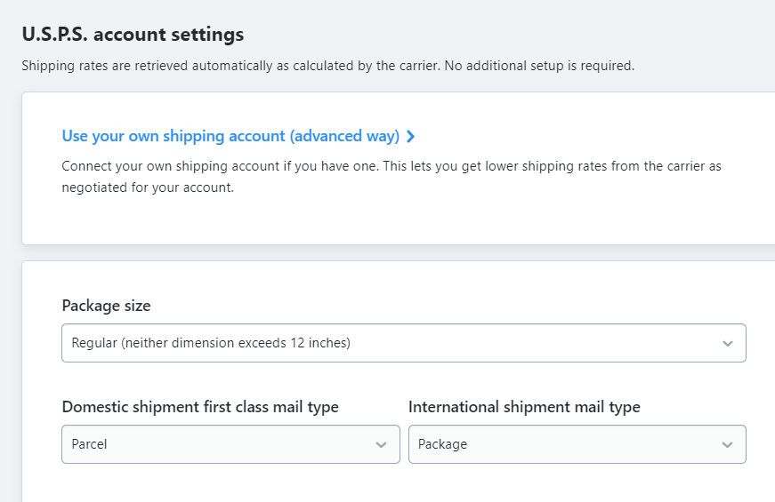Screen dimensions: 775x502
Task: Expand the International shipment mail type dropdown
Action: tap(577, 444)
